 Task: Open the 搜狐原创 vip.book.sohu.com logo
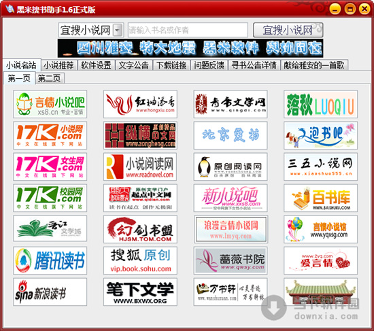(x=140, y=260)
